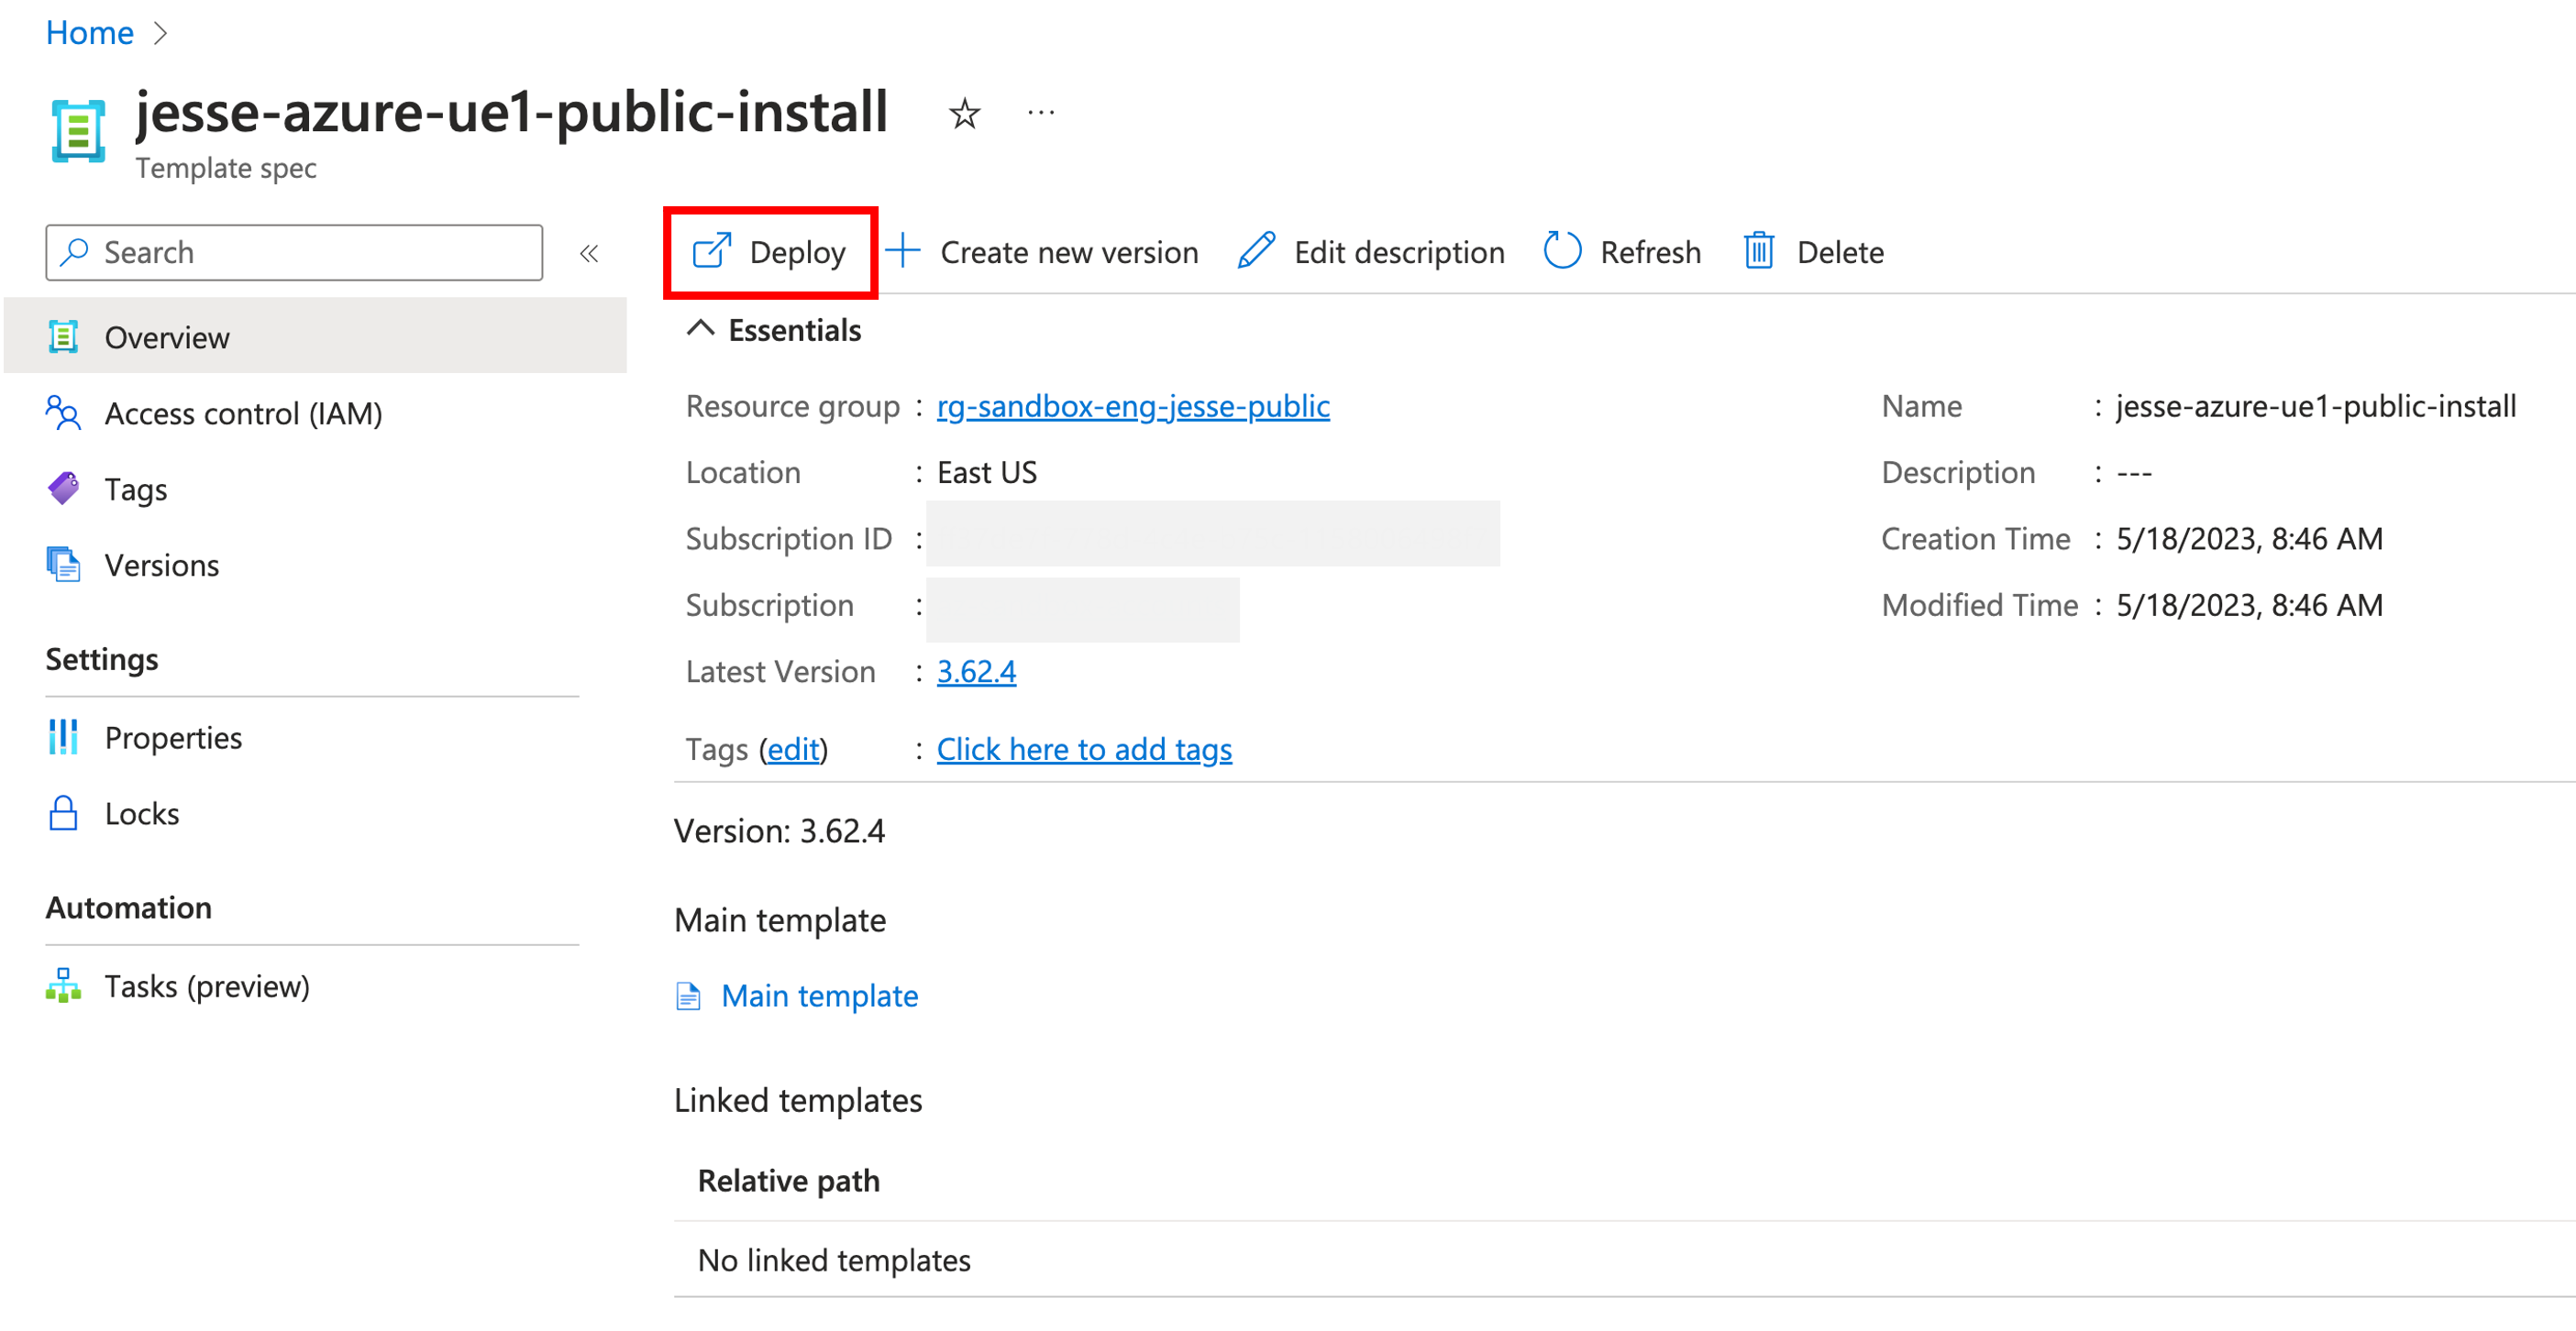Click the Delete trash can icon
The image size is (2576, 1331).
point(1759,251)
